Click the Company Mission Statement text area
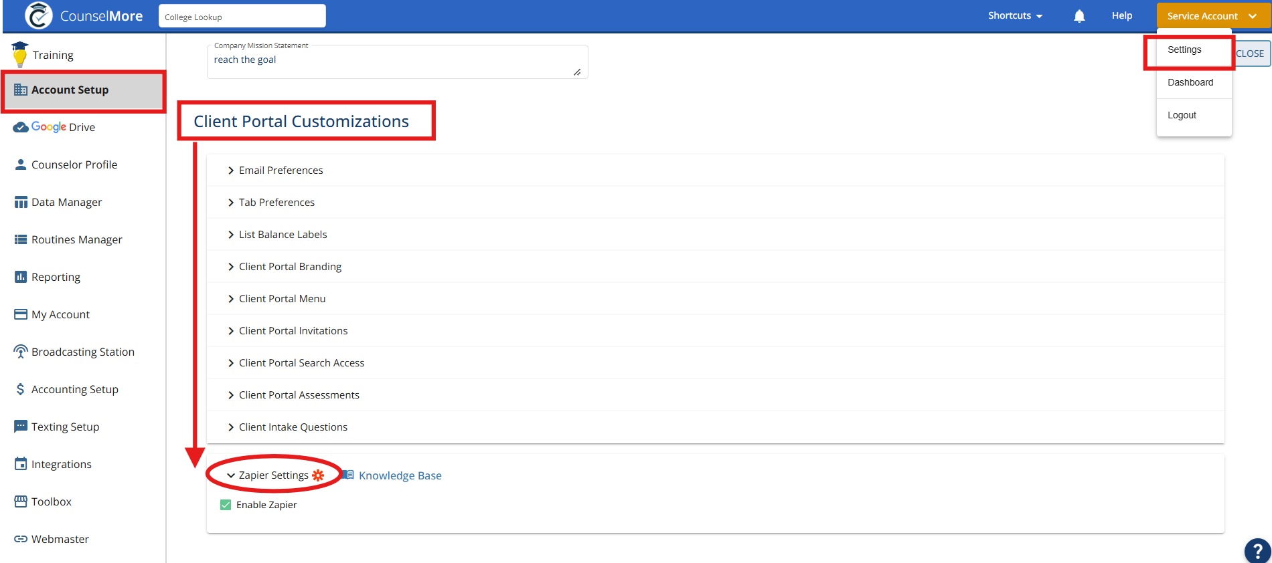The image size is (1272, 563). pos(398,62)
